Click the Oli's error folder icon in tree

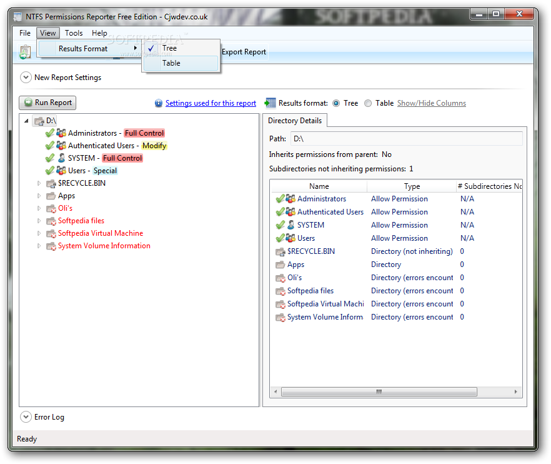51,208
